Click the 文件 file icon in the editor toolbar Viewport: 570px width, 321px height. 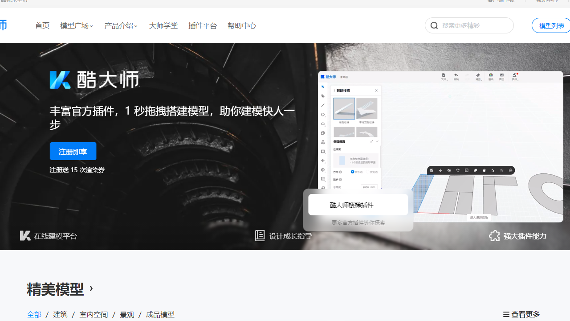pos(444,75)
